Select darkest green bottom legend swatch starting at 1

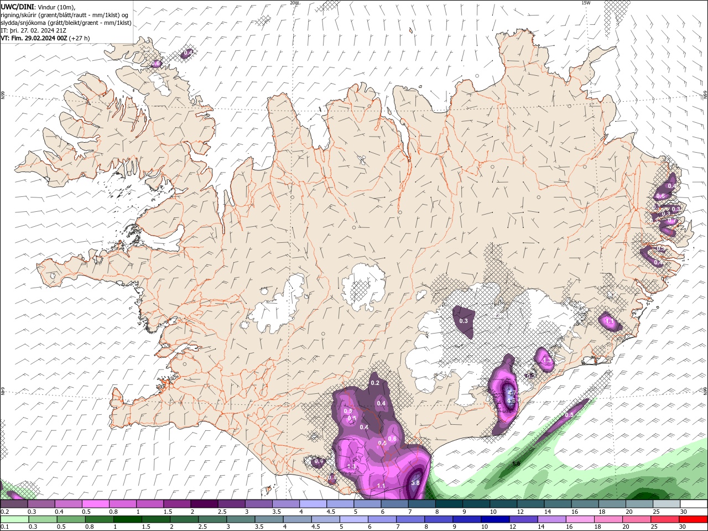[127, 519]
